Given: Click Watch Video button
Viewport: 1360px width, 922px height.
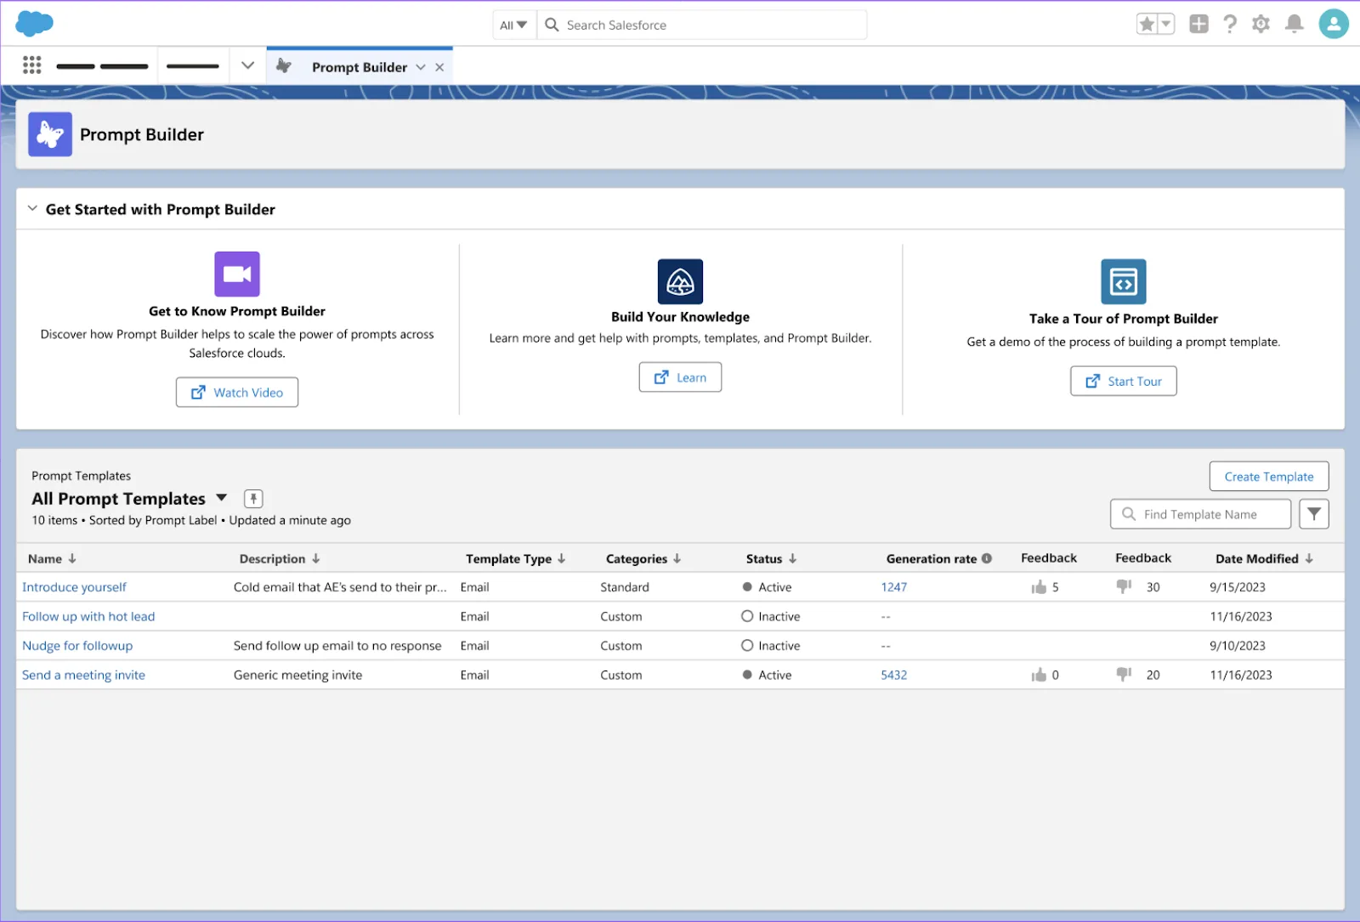Looking at the screenshot, I should tap(237, 393).
